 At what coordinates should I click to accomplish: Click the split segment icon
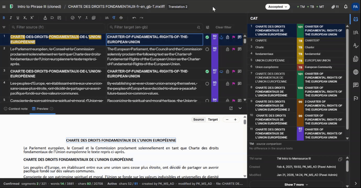[80, 18]
